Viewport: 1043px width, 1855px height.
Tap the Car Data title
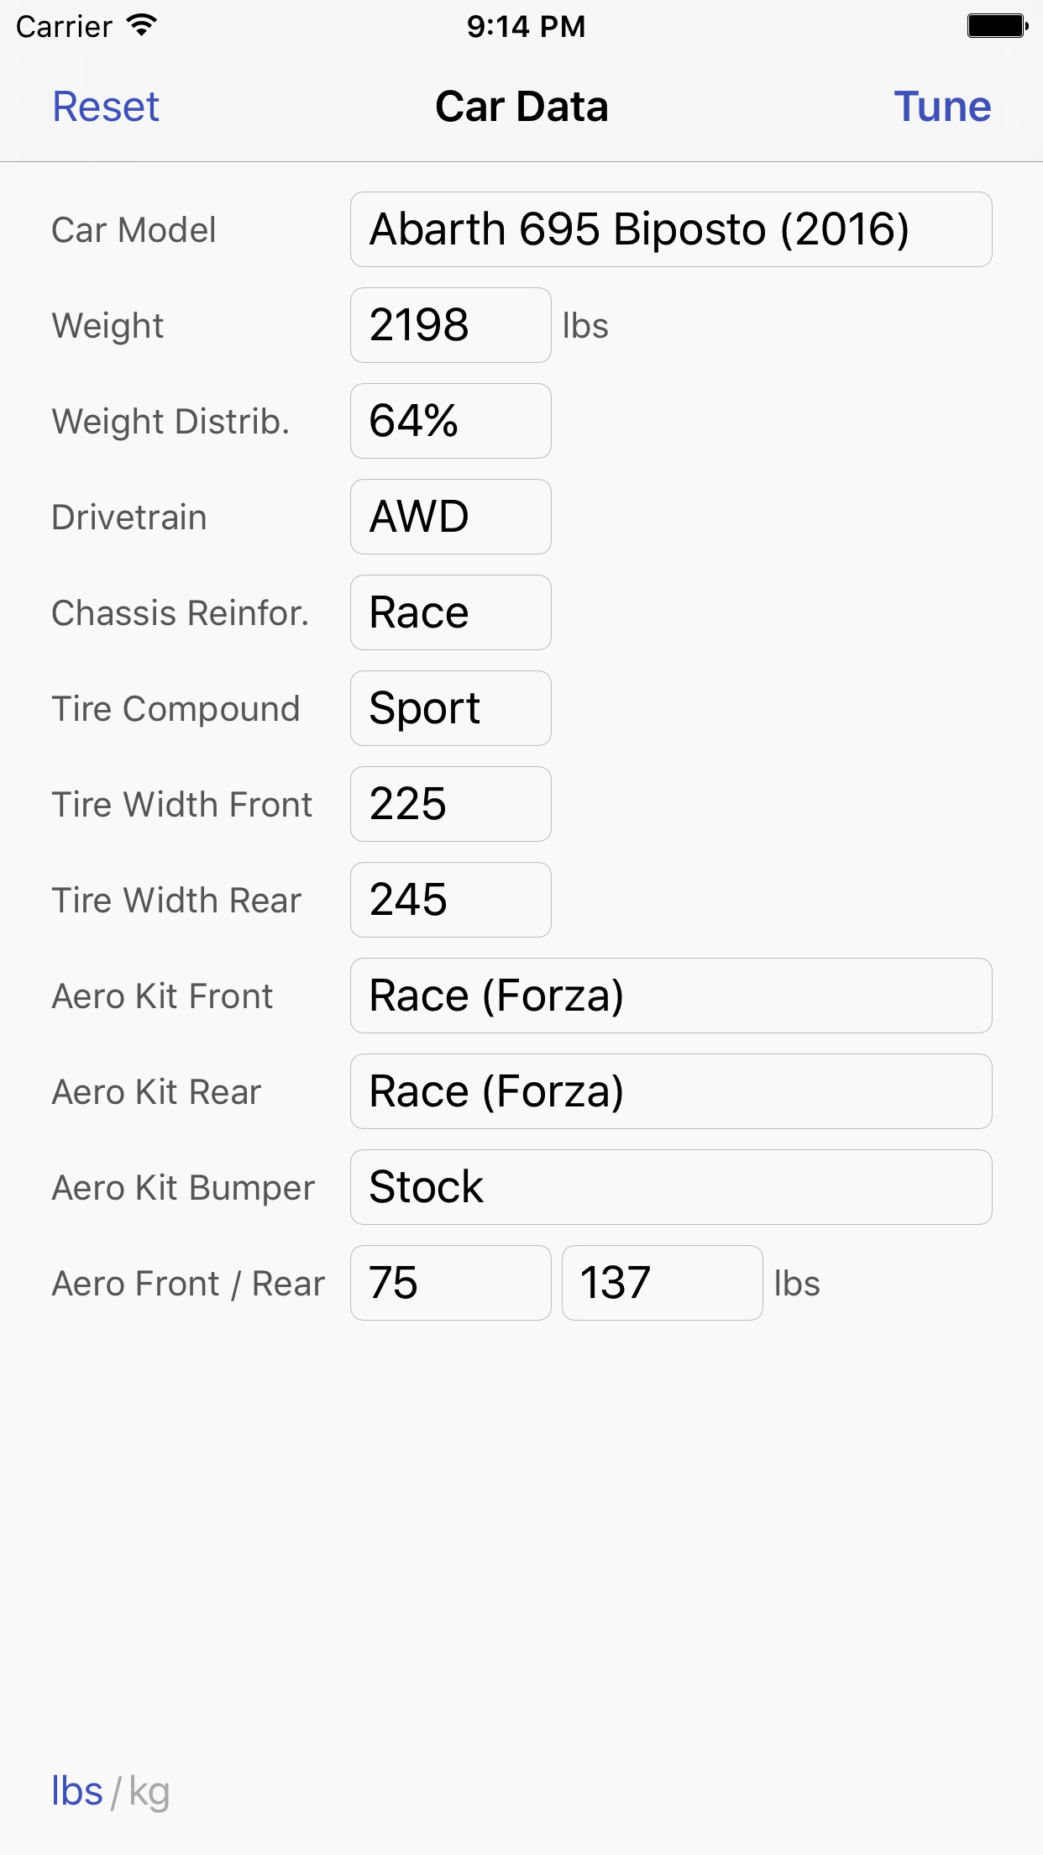click(521, 107)
